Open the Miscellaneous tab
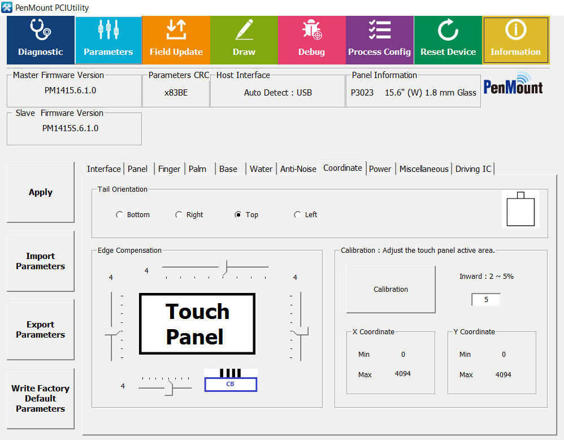Screen dimensions: 564x440 pos(424,169)
